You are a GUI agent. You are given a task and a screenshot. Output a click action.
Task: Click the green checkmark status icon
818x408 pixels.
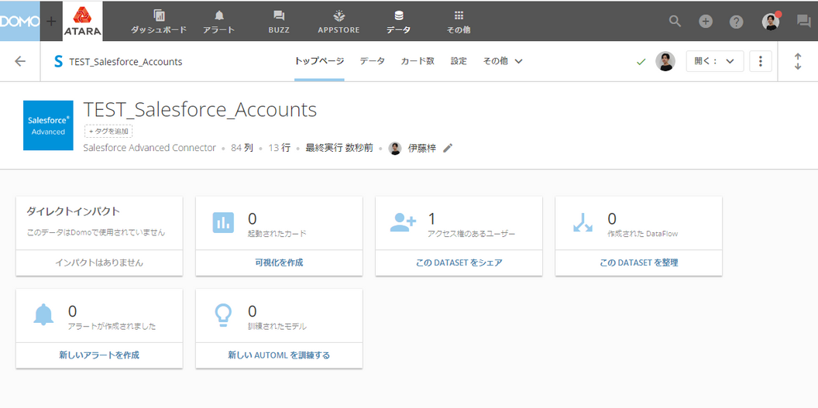[641, 61]
